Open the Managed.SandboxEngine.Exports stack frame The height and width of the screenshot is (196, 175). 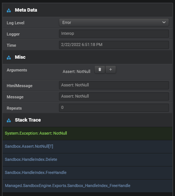[x=87, y=186]
